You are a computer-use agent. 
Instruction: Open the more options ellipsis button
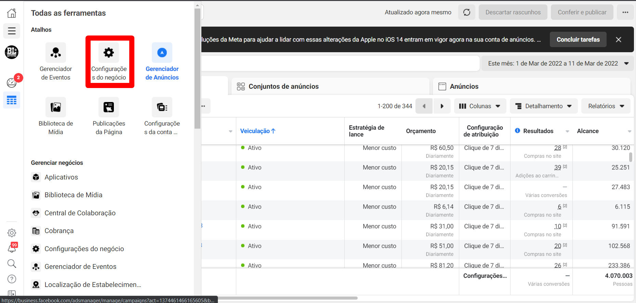pyautogui.click(x=625, y=12)
